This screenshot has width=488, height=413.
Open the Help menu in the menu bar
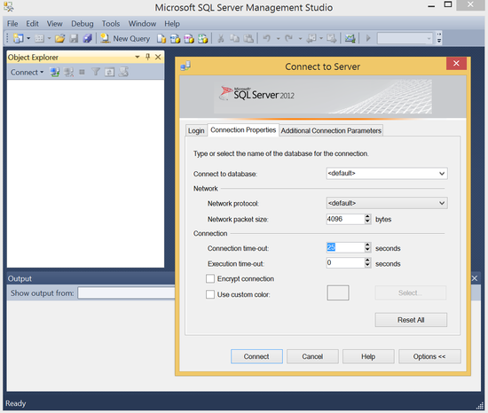(x=172, y=24)
